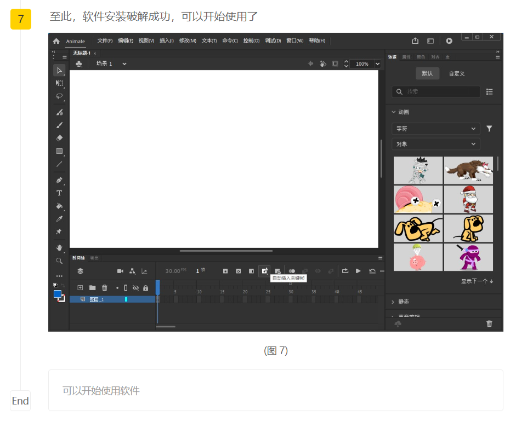Click new layer plus icon

pyautogui.click(x=80, y=288)
